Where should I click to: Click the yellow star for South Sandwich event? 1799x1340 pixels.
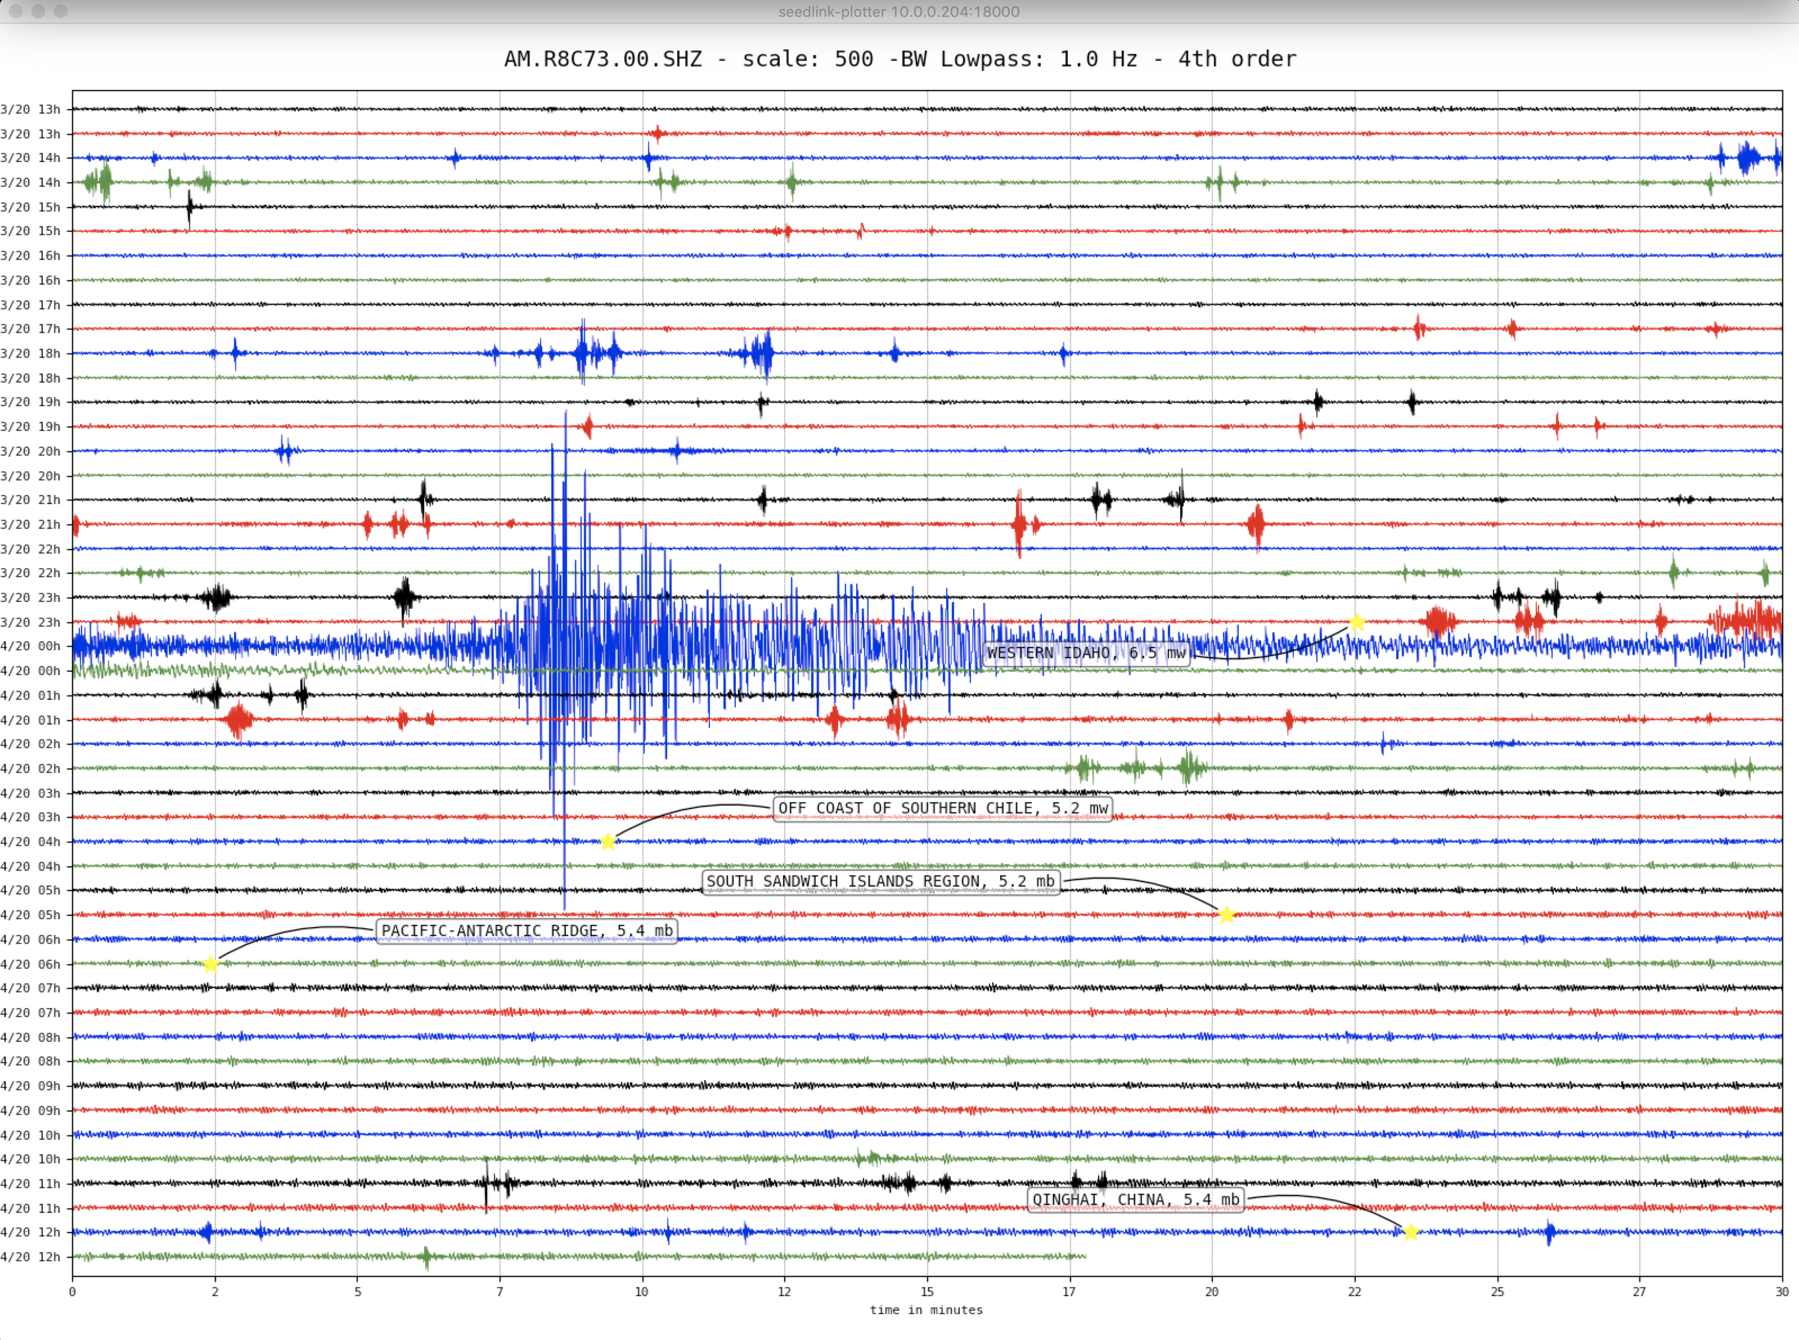(x=1226, y=915)
